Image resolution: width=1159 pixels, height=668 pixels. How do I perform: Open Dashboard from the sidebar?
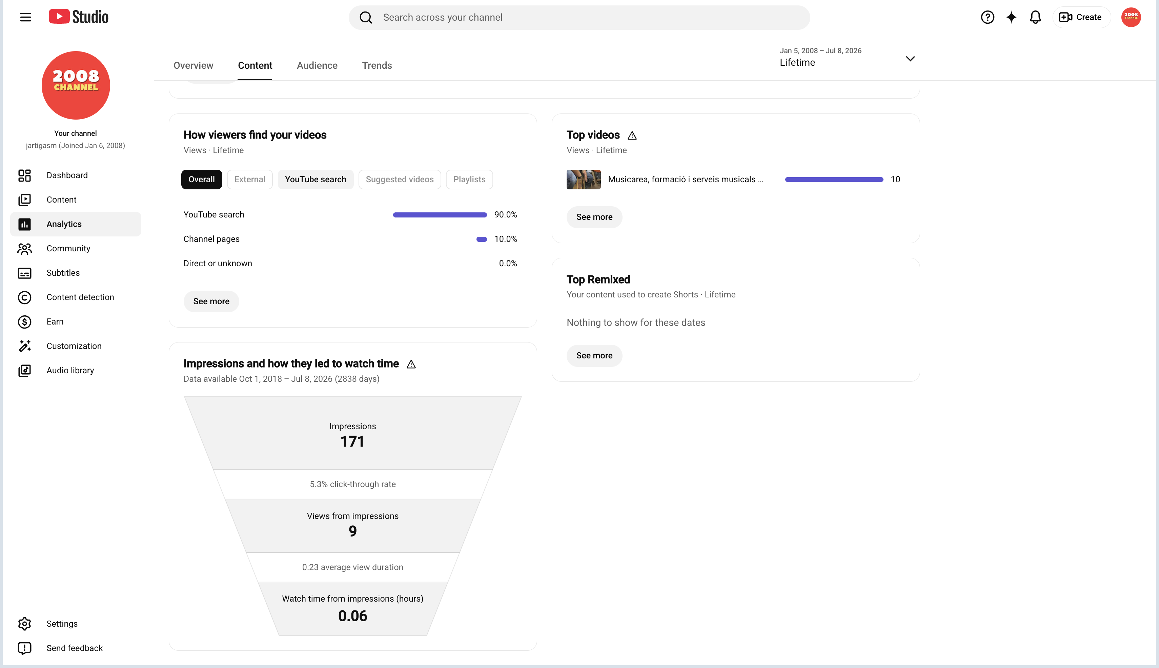[76, 175]
